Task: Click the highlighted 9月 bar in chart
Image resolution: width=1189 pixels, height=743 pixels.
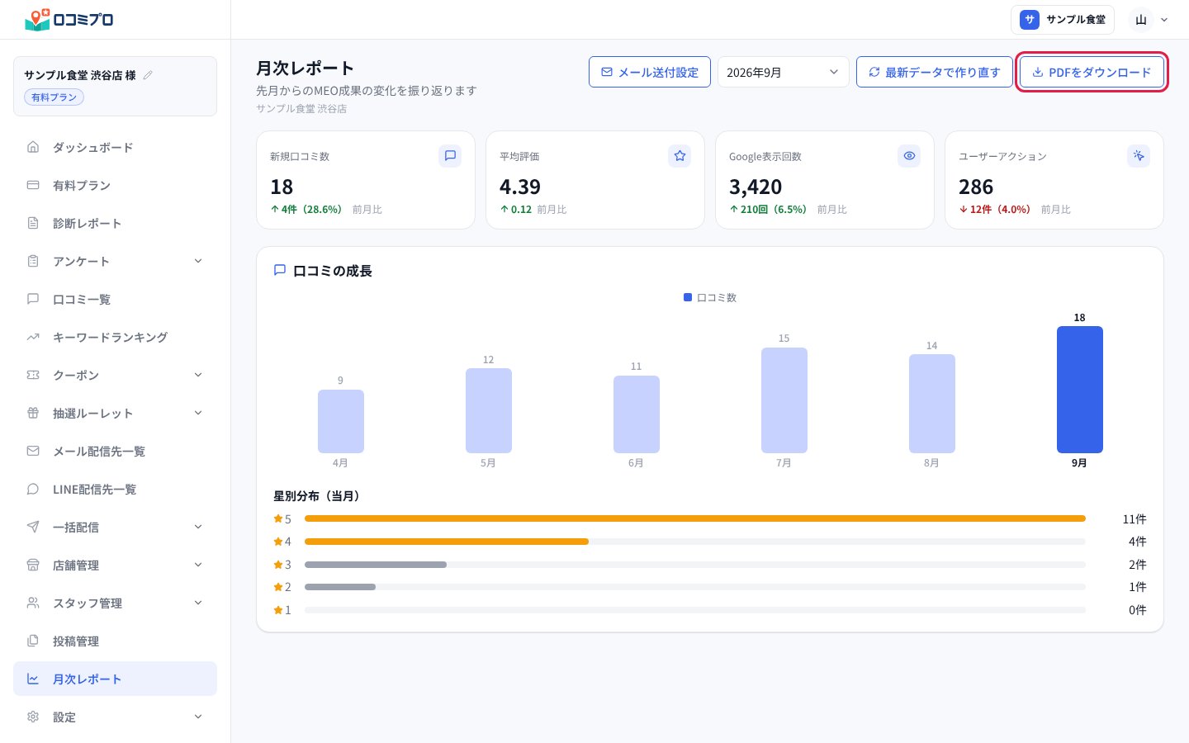Action: click(x=1079, y=390)
